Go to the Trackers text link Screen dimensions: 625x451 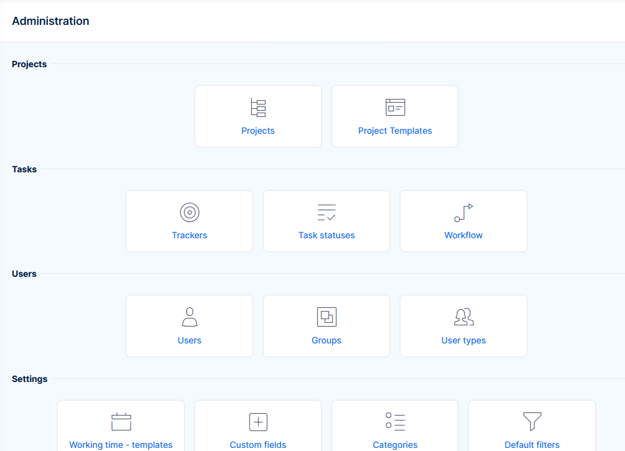point(190,235)
